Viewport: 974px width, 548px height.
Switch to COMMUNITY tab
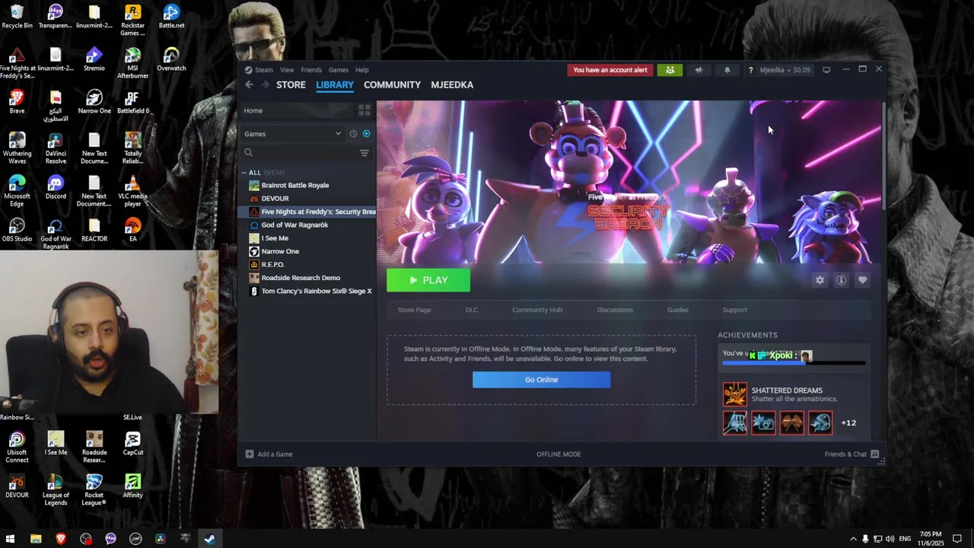pyautogui.click(x=392, y=84)
